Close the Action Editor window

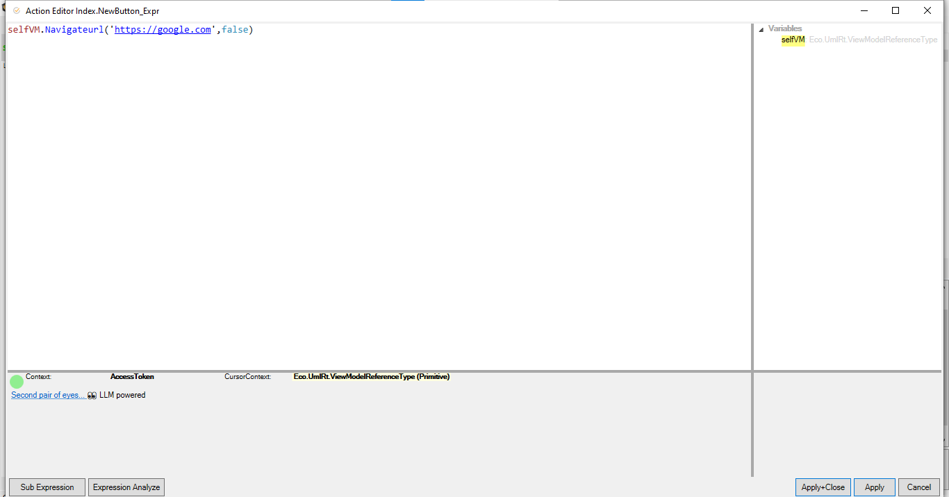[927, 11]
